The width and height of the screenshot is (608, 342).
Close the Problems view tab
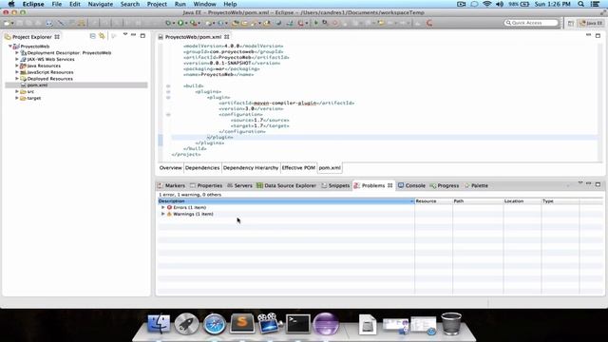click(x=390, y=186)
